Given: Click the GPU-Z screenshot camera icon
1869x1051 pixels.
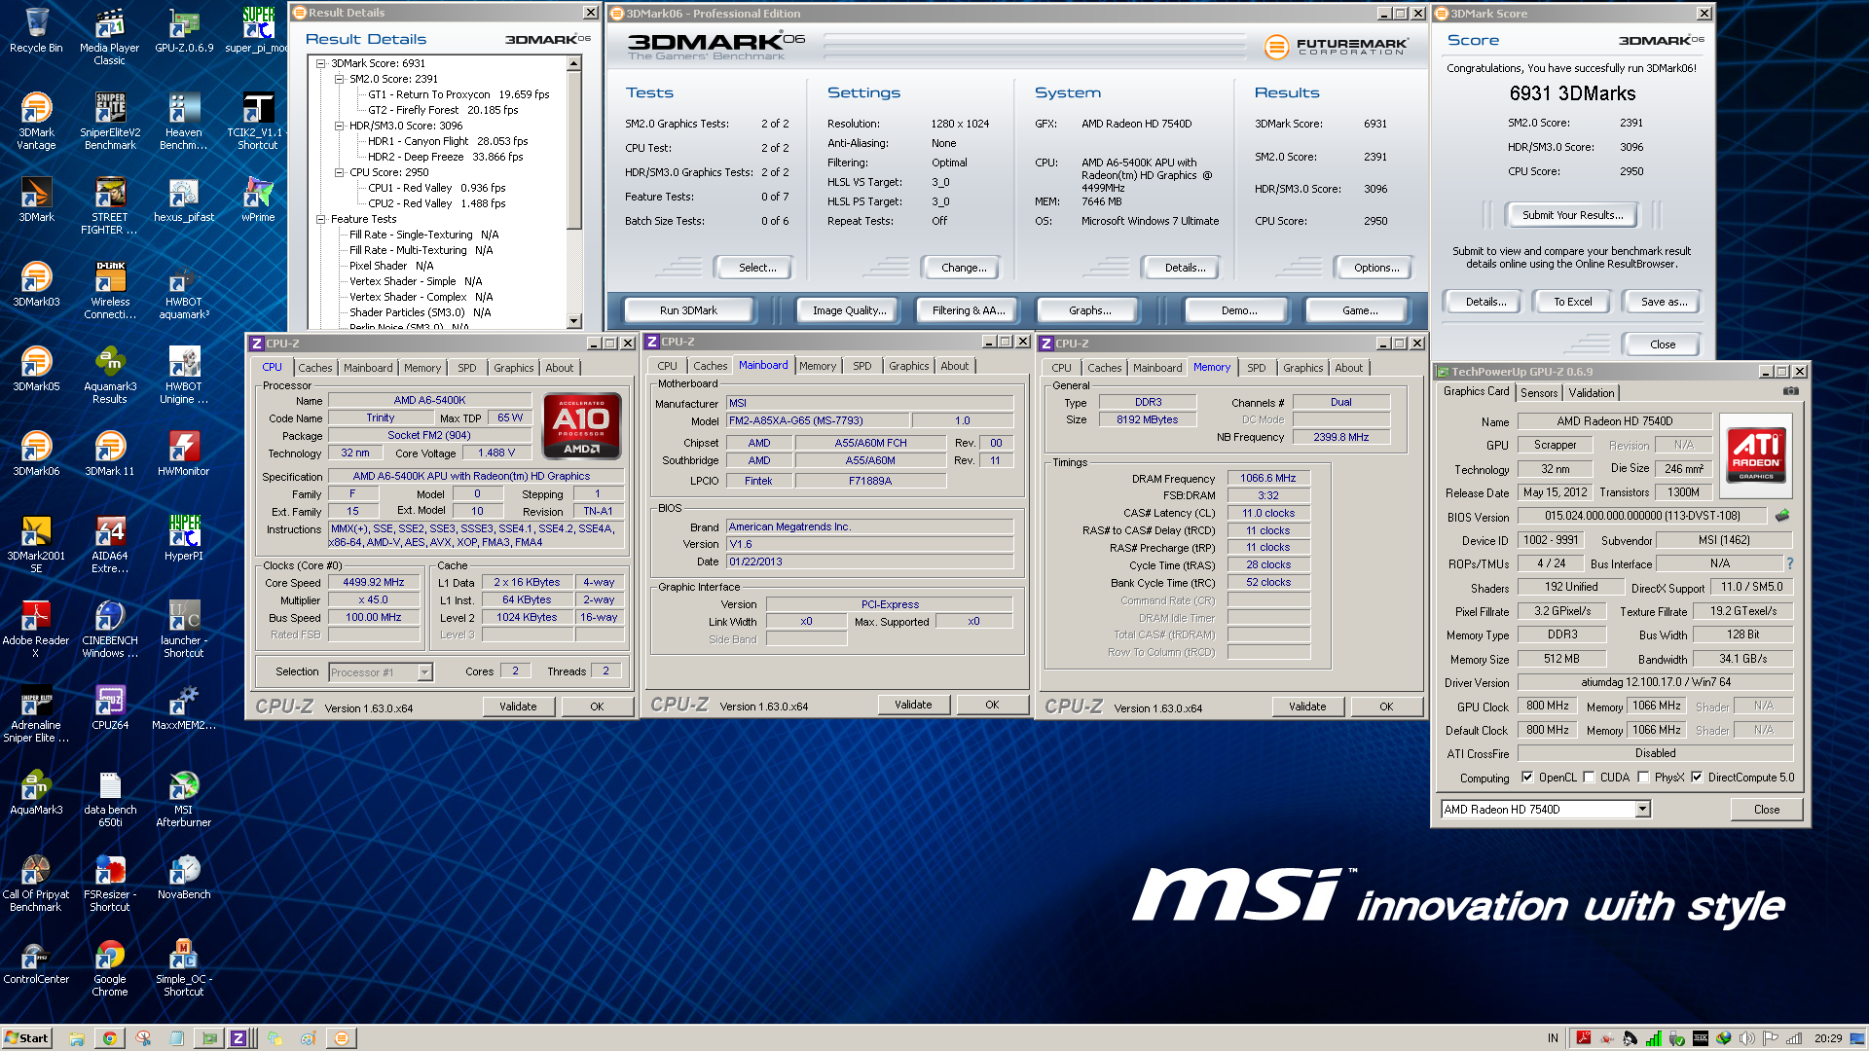Looking at the screenshot, I should pyautogui.click(x=1790, y=391).
